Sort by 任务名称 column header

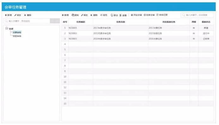tap(121, 22)
